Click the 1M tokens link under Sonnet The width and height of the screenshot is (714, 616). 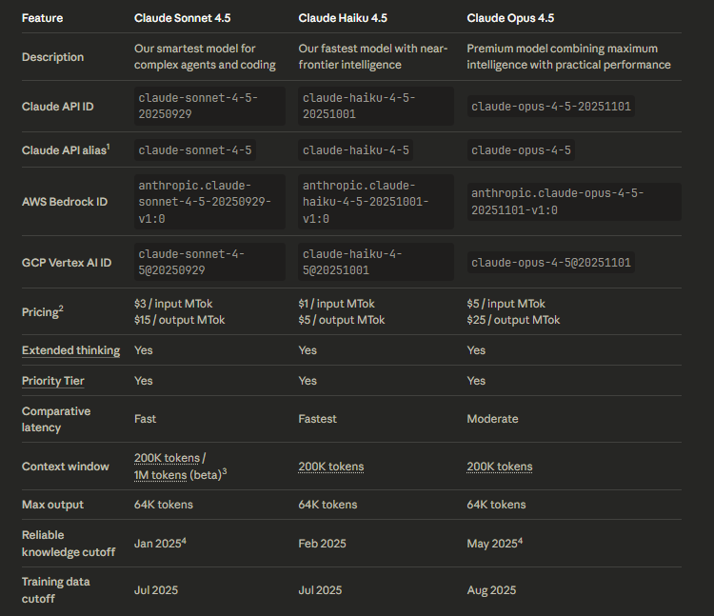tap(160, 474)
